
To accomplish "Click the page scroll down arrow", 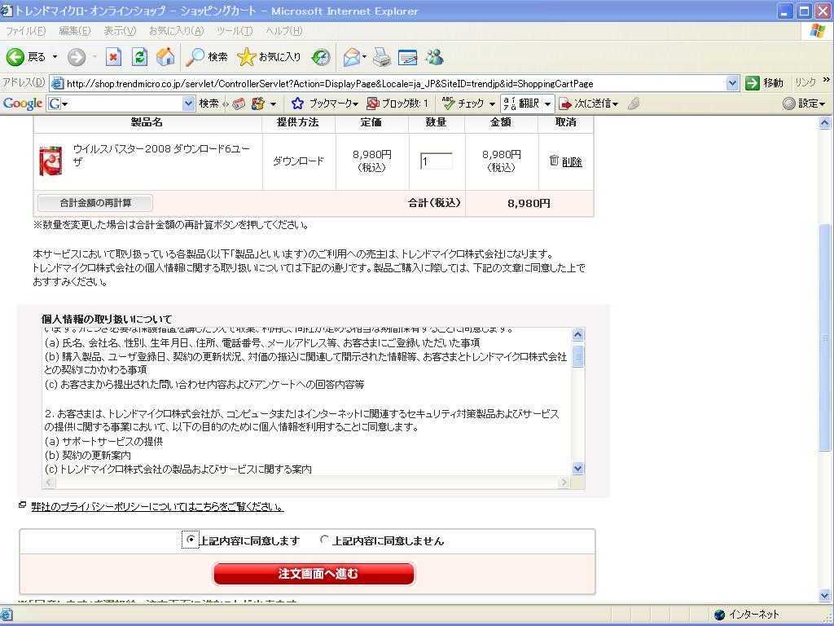I will [x=825, y=596].
